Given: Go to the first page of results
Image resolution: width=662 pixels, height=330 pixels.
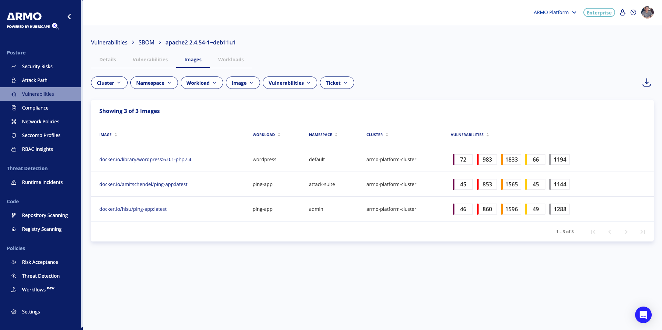Looking at the screenshot, I should 593,232.
